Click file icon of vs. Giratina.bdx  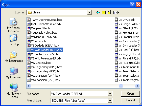(29, 63)
